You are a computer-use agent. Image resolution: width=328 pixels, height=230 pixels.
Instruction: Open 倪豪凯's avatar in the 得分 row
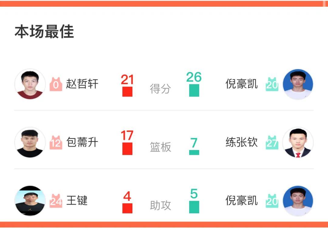(x=298, y=84)
